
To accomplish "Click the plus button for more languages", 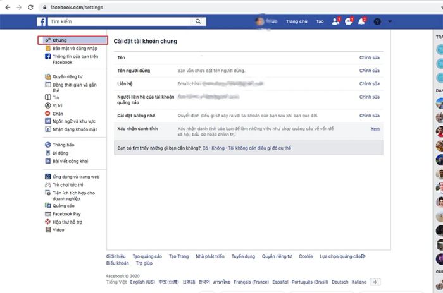I will point(375,282).
